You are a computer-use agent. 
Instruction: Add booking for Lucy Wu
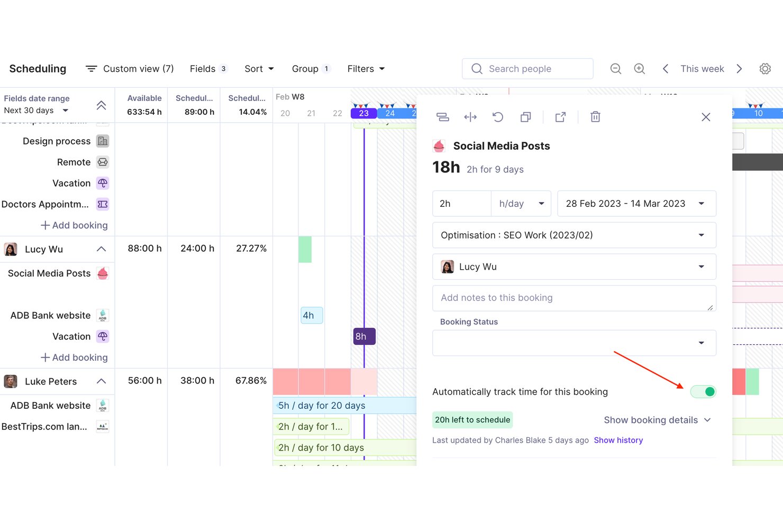tap(74, 358)
